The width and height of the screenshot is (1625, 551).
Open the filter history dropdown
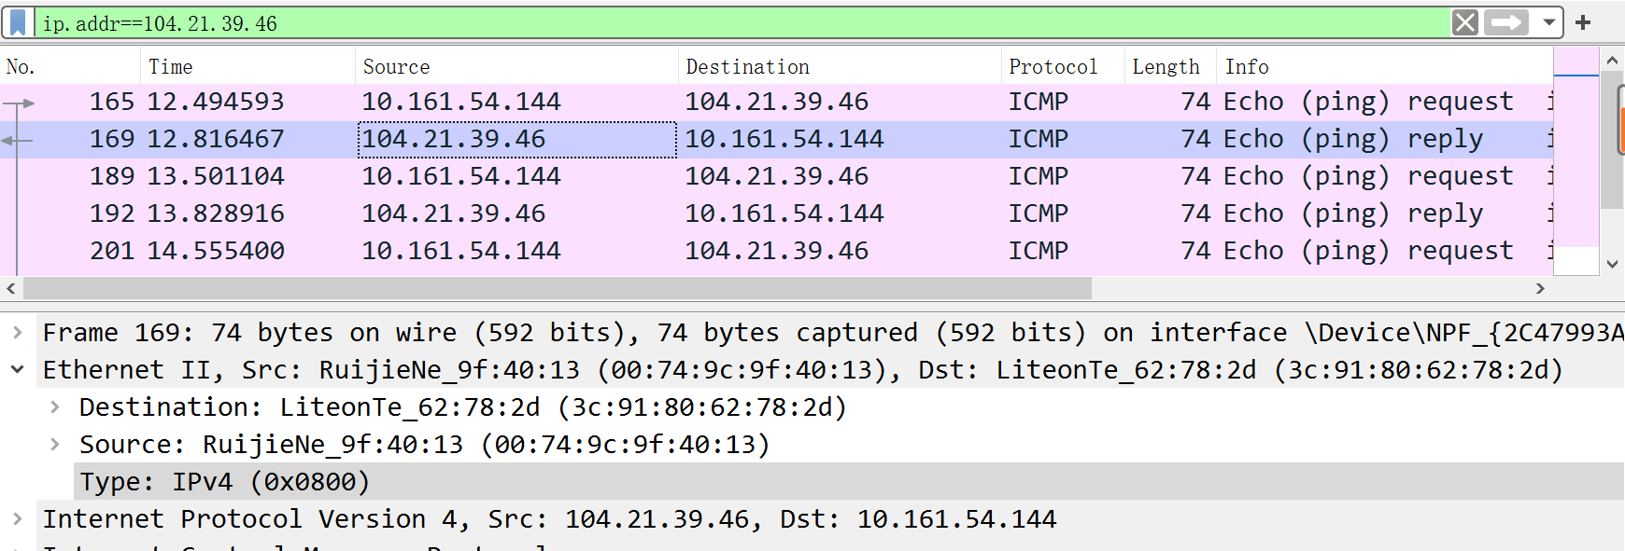[x=1547, y=22]
